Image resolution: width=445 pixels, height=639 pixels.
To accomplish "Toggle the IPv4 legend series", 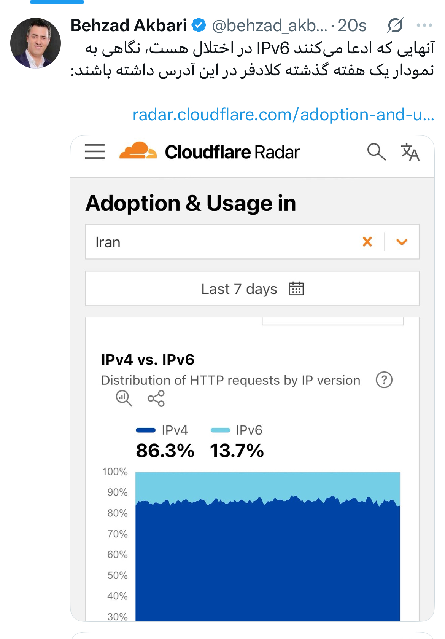I will (x=162, y=430).
